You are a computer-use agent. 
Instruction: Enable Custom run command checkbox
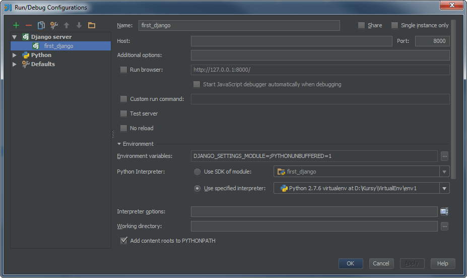click(x=123, y=99)
